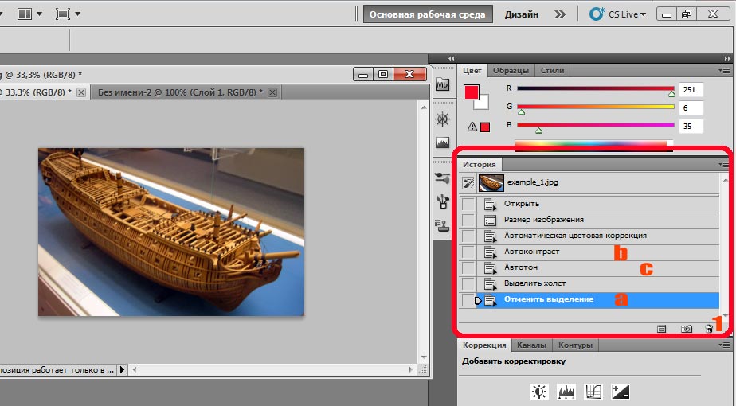Switch to the Образцы tab
The width and height of the screenshot is (736, 406).
(509, 70)
